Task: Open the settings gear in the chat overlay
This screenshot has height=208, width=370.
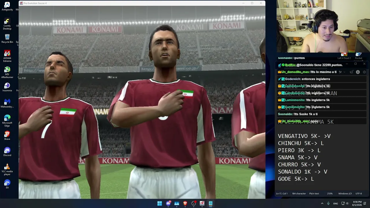Action: [x=364, y=72]
